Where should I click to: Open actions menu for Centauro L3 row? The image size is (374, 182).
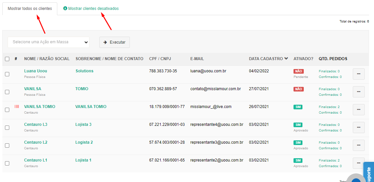pyautogui.click(x=358, y=127)
